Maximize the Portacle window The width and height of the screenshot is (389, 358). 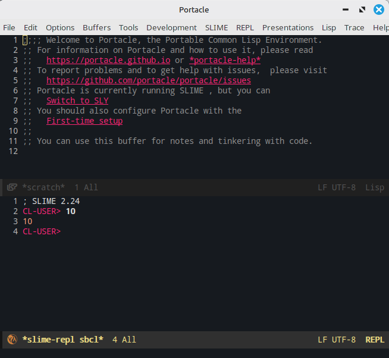[362, 10]
